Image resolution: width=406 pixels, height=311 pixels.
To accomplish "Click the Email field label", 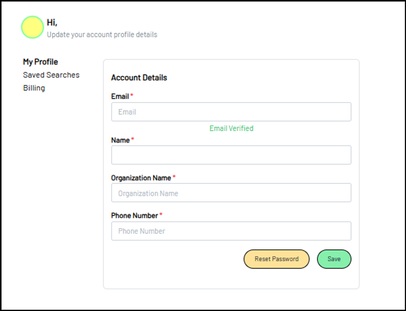I will tap(120, 96).
